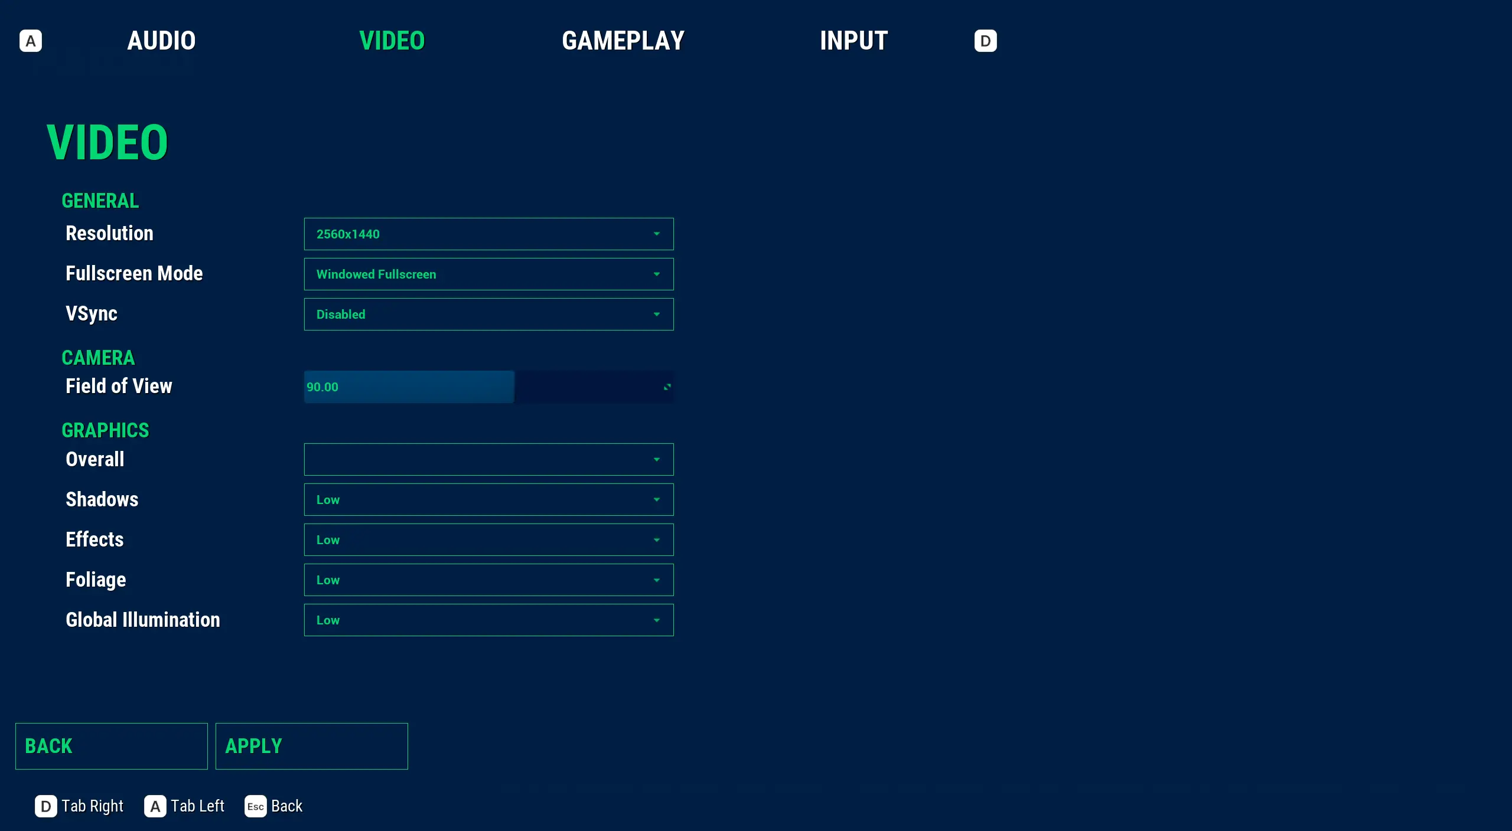Go to the INPUT tab

[x=853, y=41]
